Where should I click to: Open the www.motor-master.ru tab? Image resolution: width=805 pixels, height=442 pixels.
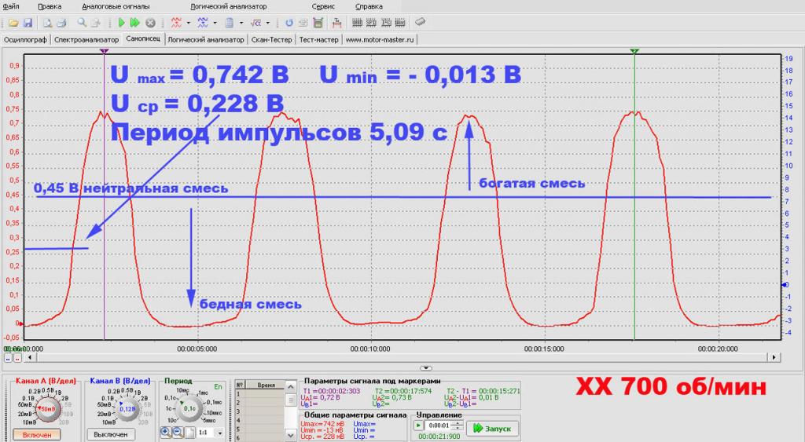[x=380, y=38]
